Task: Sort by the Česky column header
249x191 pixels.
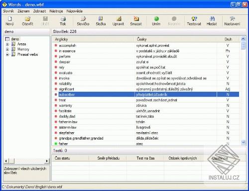Action: [x=176, y=39]
